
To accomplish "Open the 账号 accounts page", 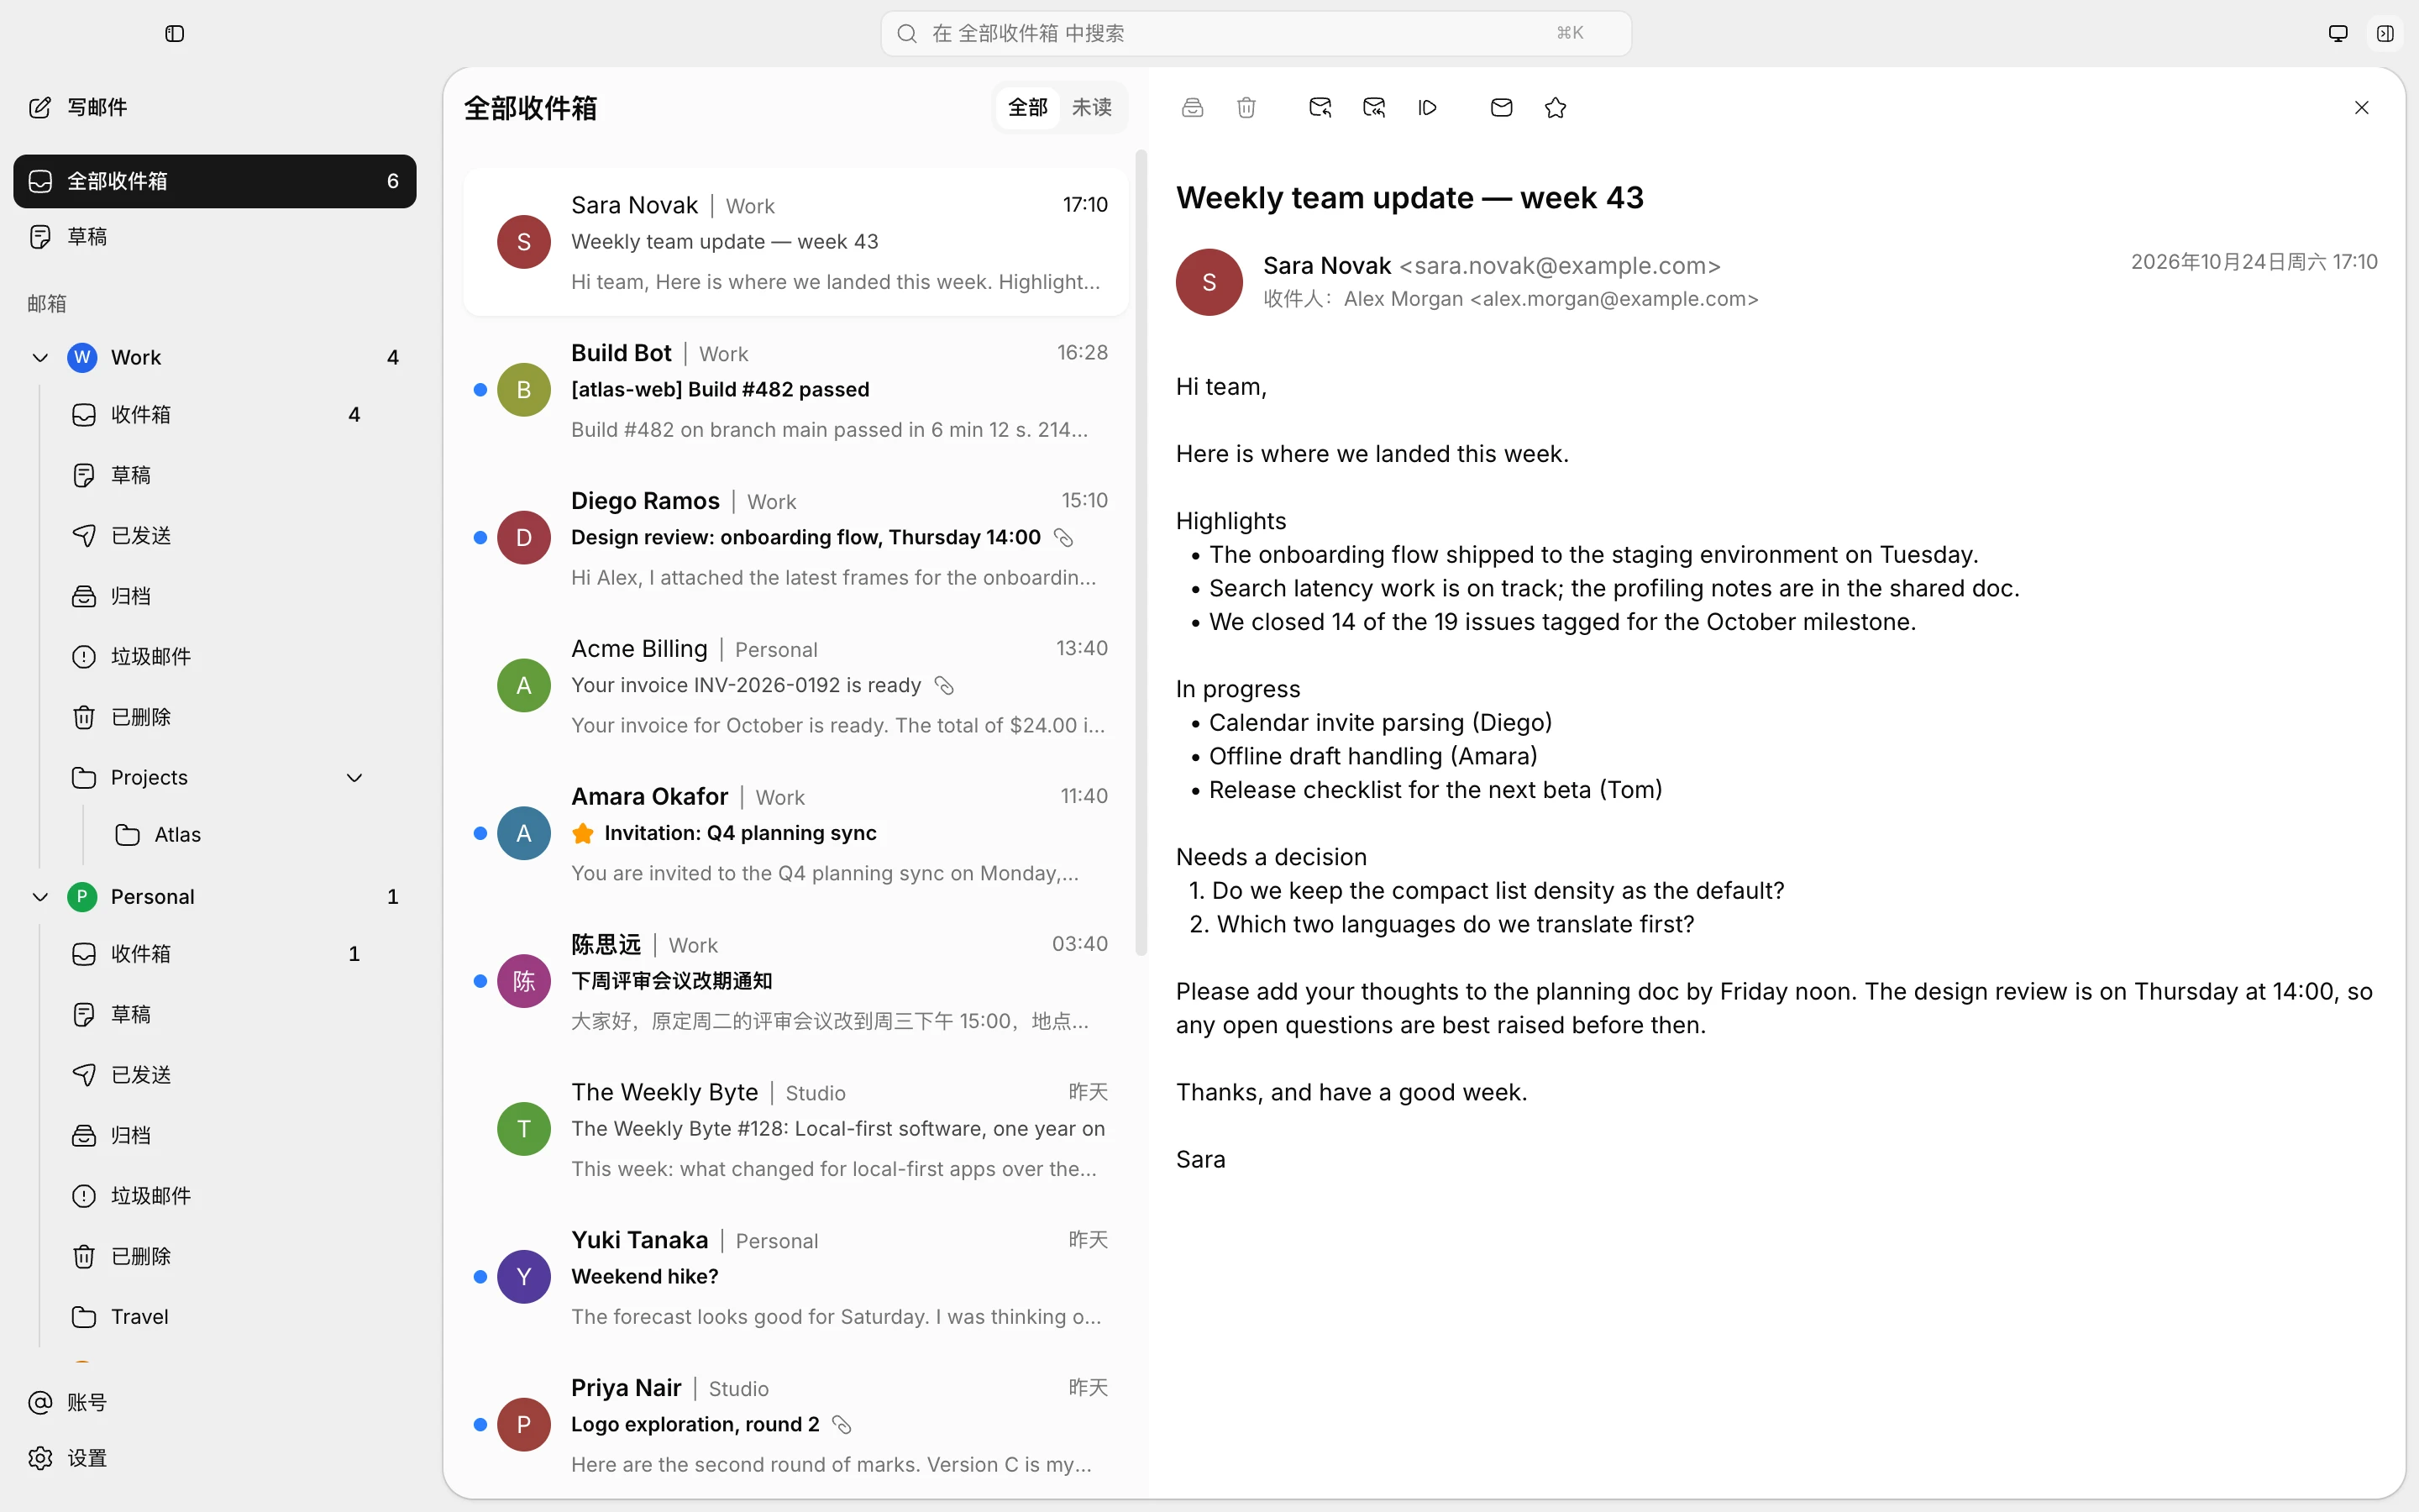I will pyautogui.click(x=215, y=1402).
